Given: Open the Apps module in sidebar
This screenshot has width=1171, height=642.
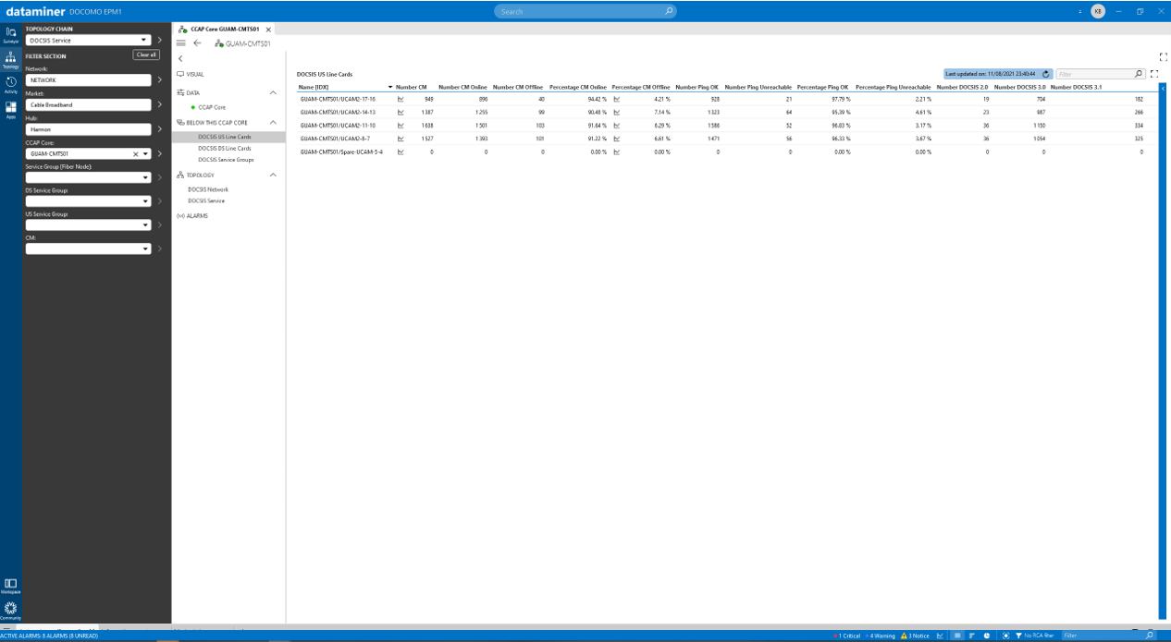Looking at the screenshot, I should pos(10,109).
